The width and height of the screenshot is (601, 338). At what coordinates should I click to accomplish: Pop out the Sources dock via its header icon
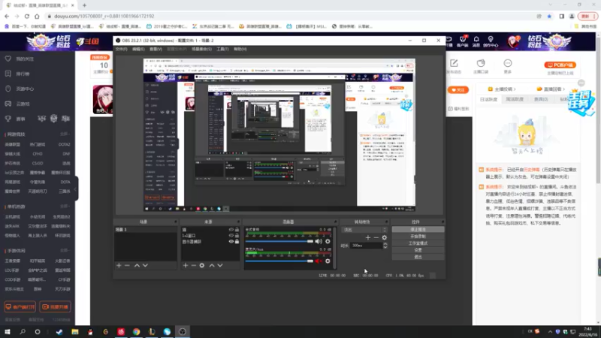238,222
